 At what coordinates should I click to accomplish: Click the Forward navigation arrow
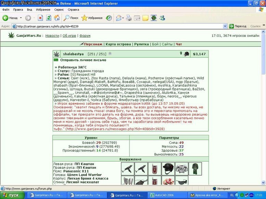click(28, 18)
